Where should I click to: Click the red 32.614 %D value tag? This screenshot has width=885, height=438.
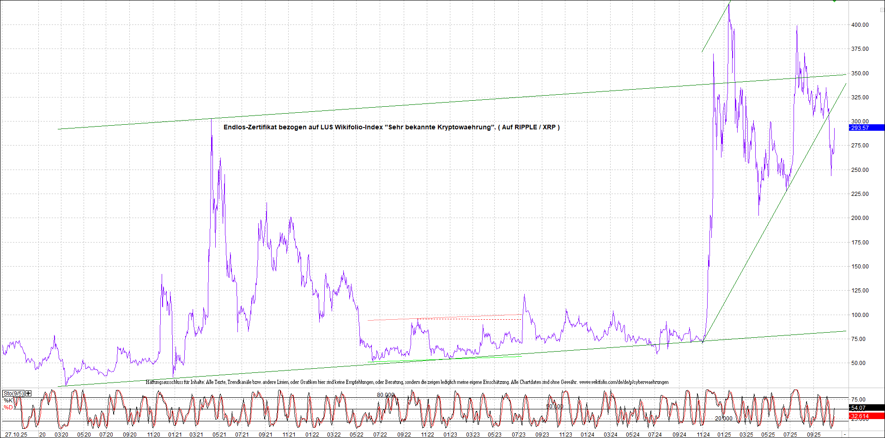(866, 416)
